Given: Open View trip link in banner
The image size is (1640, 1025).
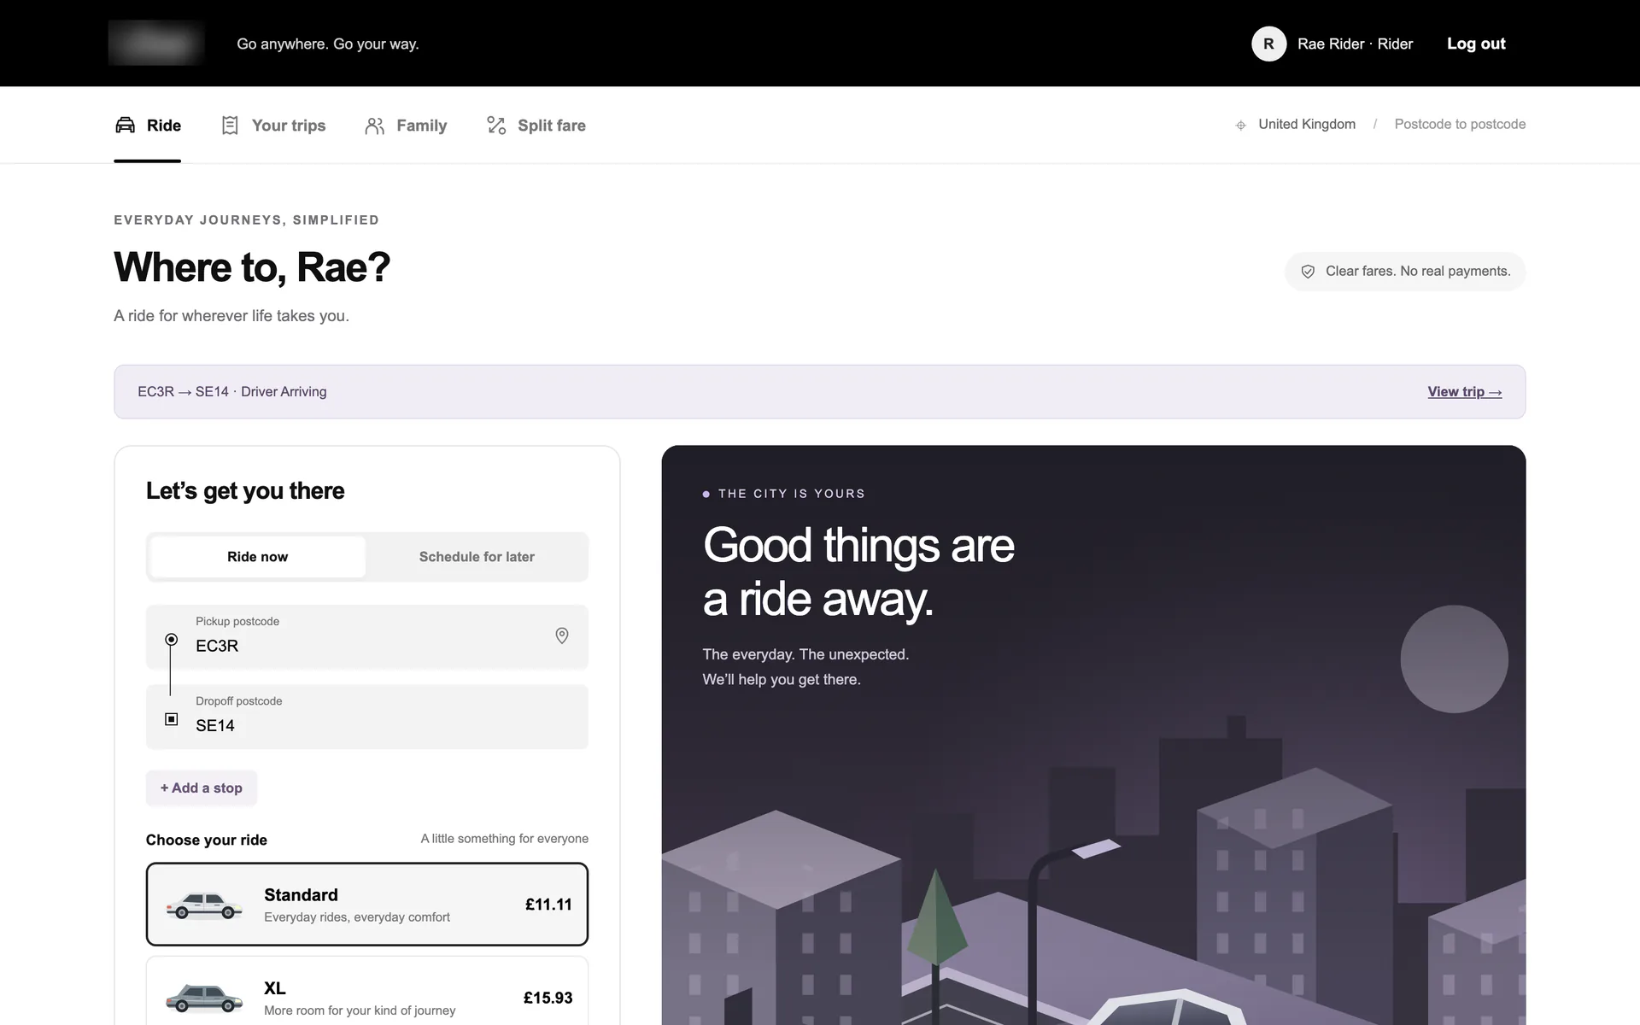Looking at the screenshot, I should [x=1465, y=392].
